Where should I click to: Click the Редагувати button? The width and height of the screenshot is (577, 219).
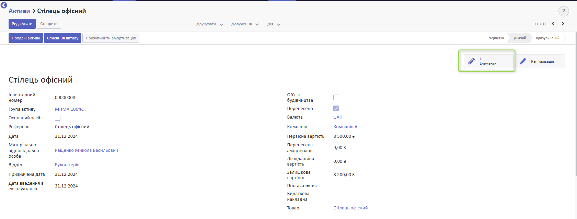(x=22, y=24)
